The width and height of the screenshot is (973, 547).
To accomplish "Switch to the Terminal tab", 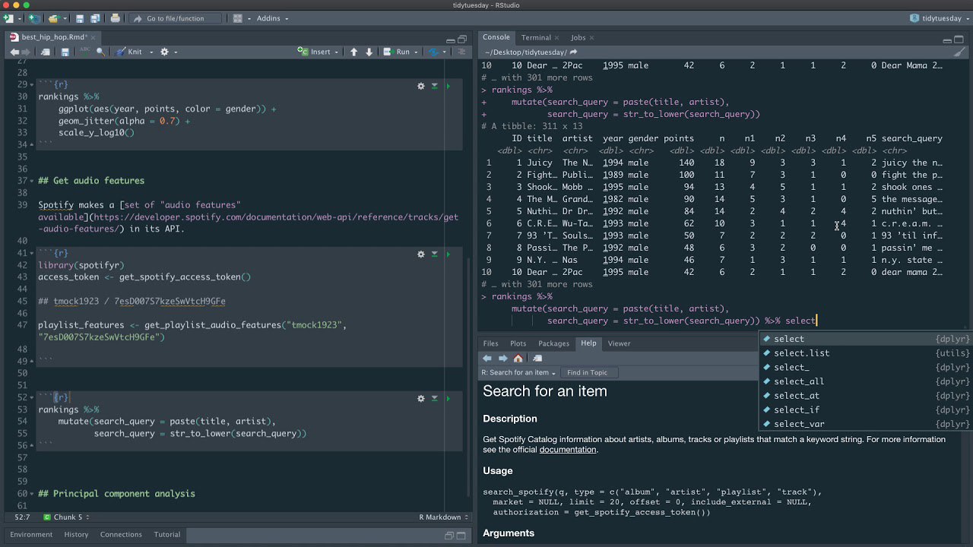I will point(536,37).
